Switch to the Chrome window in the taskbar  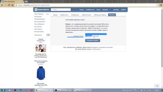tap(44, 90)
